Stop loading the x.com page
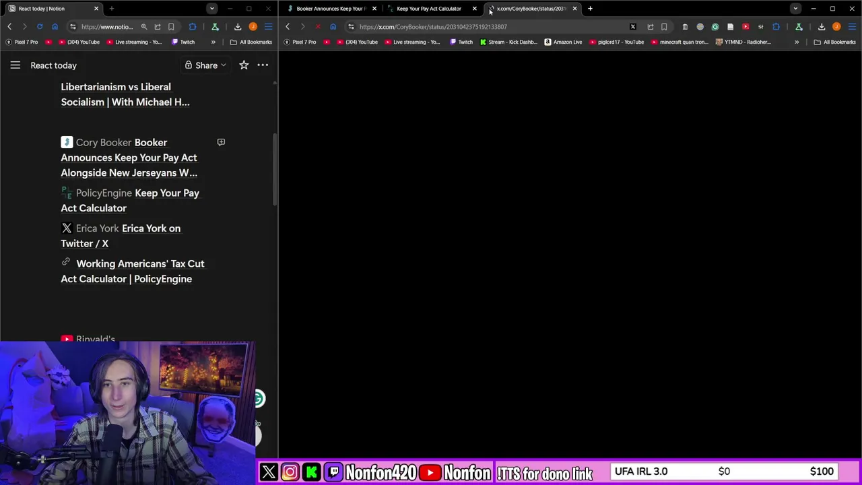The image size is (862, 485). [318, 27]
